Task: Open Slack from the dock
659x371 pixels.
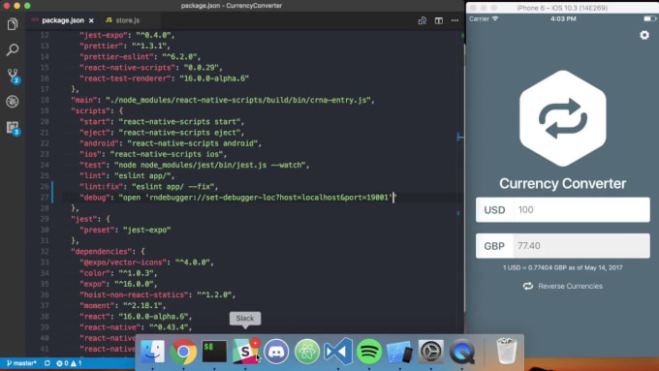Action: coord(245,351)
